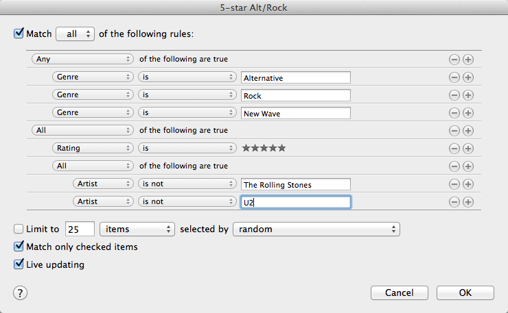Remove the U2 artist rule
The width and height of the screenshot is (508, 313).
pyautogui.click(x=454, y=201)
